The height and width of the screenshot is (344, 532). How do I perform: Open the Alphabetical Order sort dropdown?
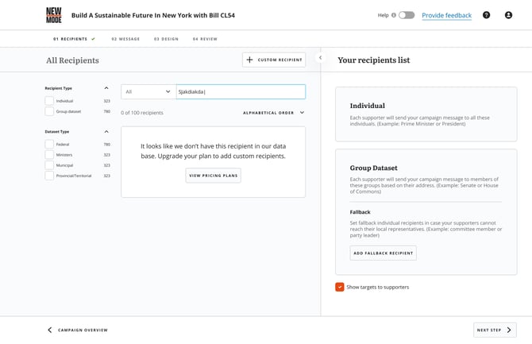[x=273, y=113]
